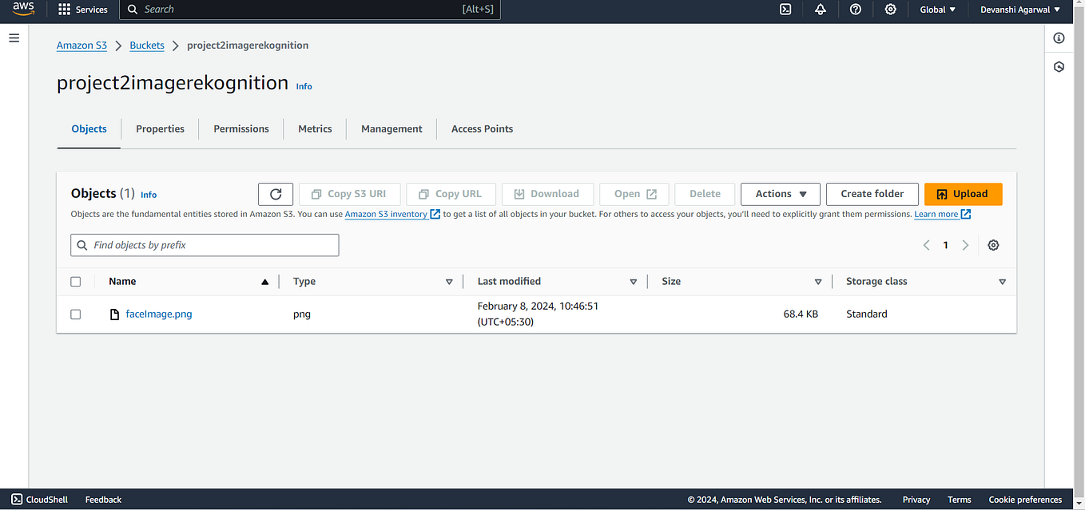This screenshot has width=1085, height=510.
Task: Open the Learn more link
Action: tap(936, 214)
